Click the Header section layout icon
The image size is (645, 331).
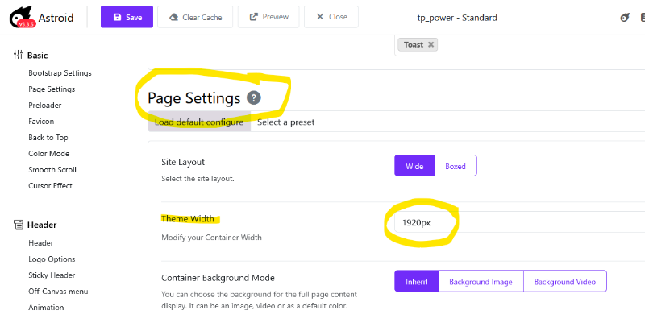[18, 225]
